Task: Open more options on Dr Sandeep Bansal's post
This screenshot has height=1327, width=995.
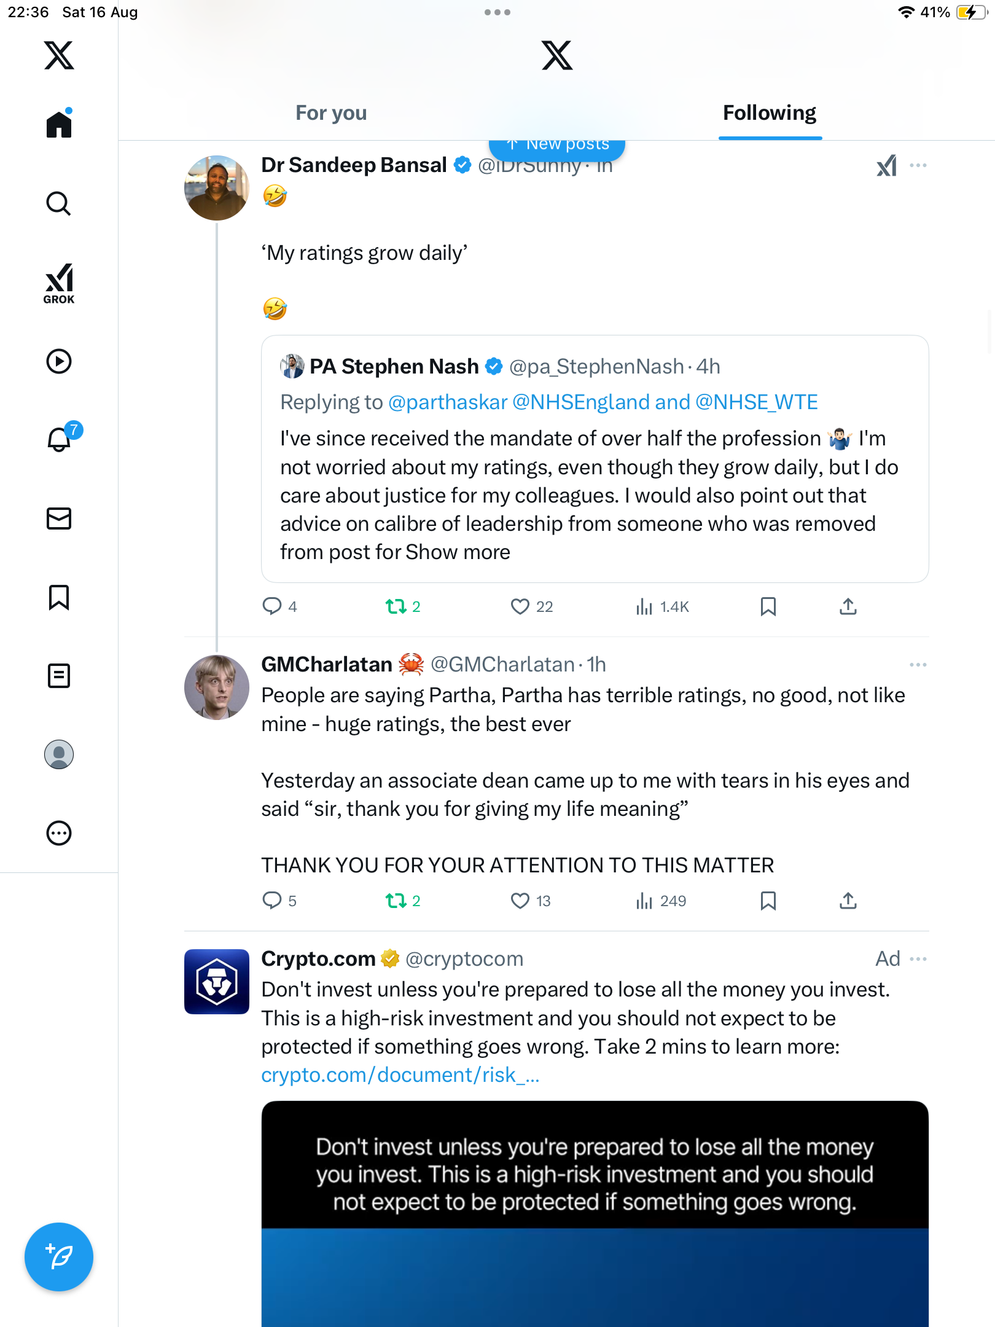Action: pos(918,165)
